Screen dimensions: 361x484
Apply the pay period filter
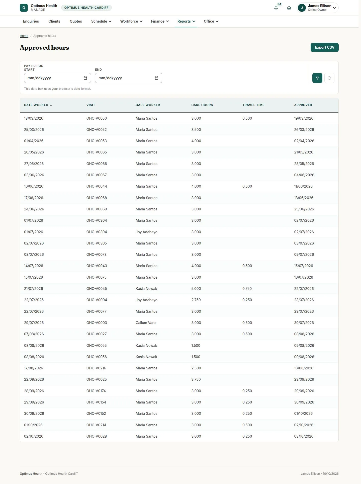point(317,78)
